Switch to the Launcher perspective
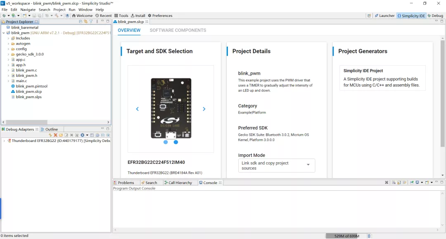Image resolution: width=446 pixels, height=239 pixels. pos(384,16)
